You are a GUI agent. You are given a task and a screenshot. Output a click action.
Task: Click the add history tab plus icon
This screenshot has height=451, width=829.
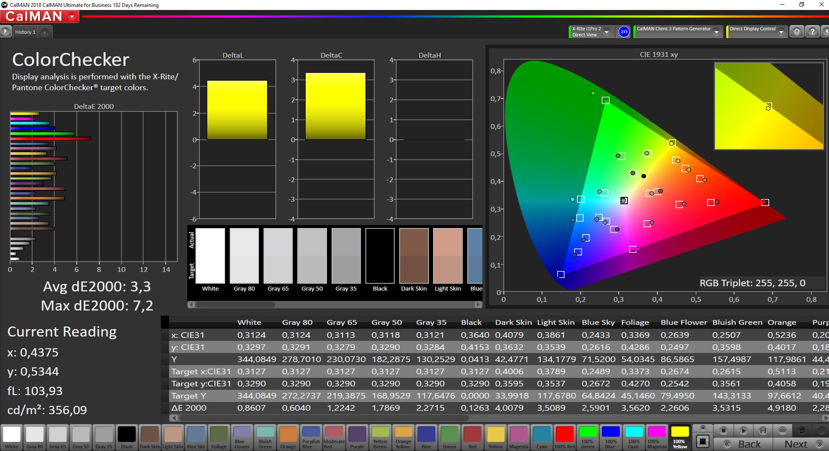coord(44,32)
